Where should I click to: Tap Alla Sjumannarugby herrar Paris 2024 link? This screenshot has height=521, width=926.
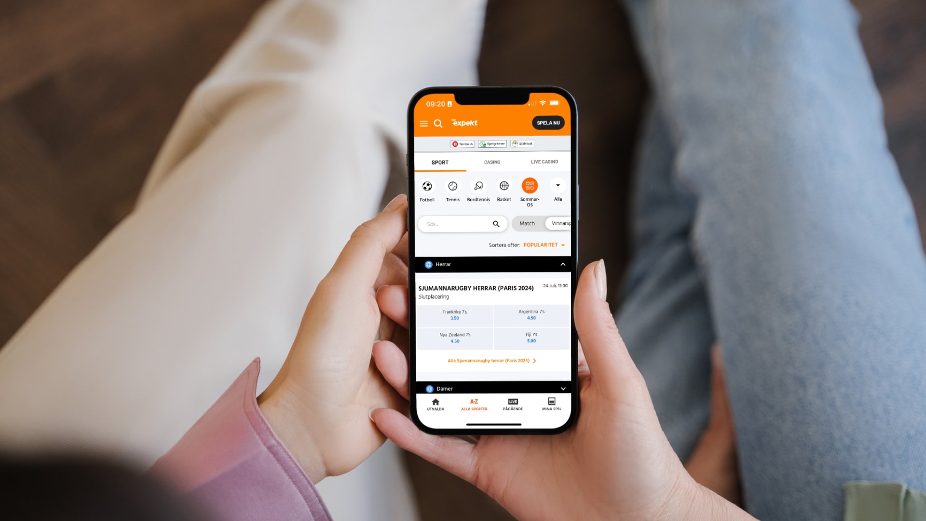point(492,361)
